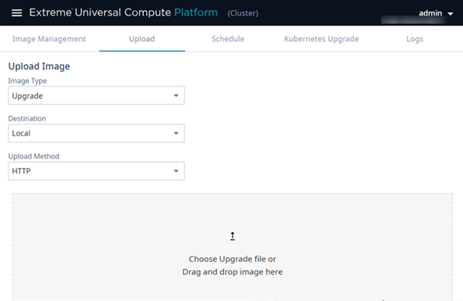Click the Upload Image heading
The height and width of the screenshot is (301, 463).
coord(39,66)
